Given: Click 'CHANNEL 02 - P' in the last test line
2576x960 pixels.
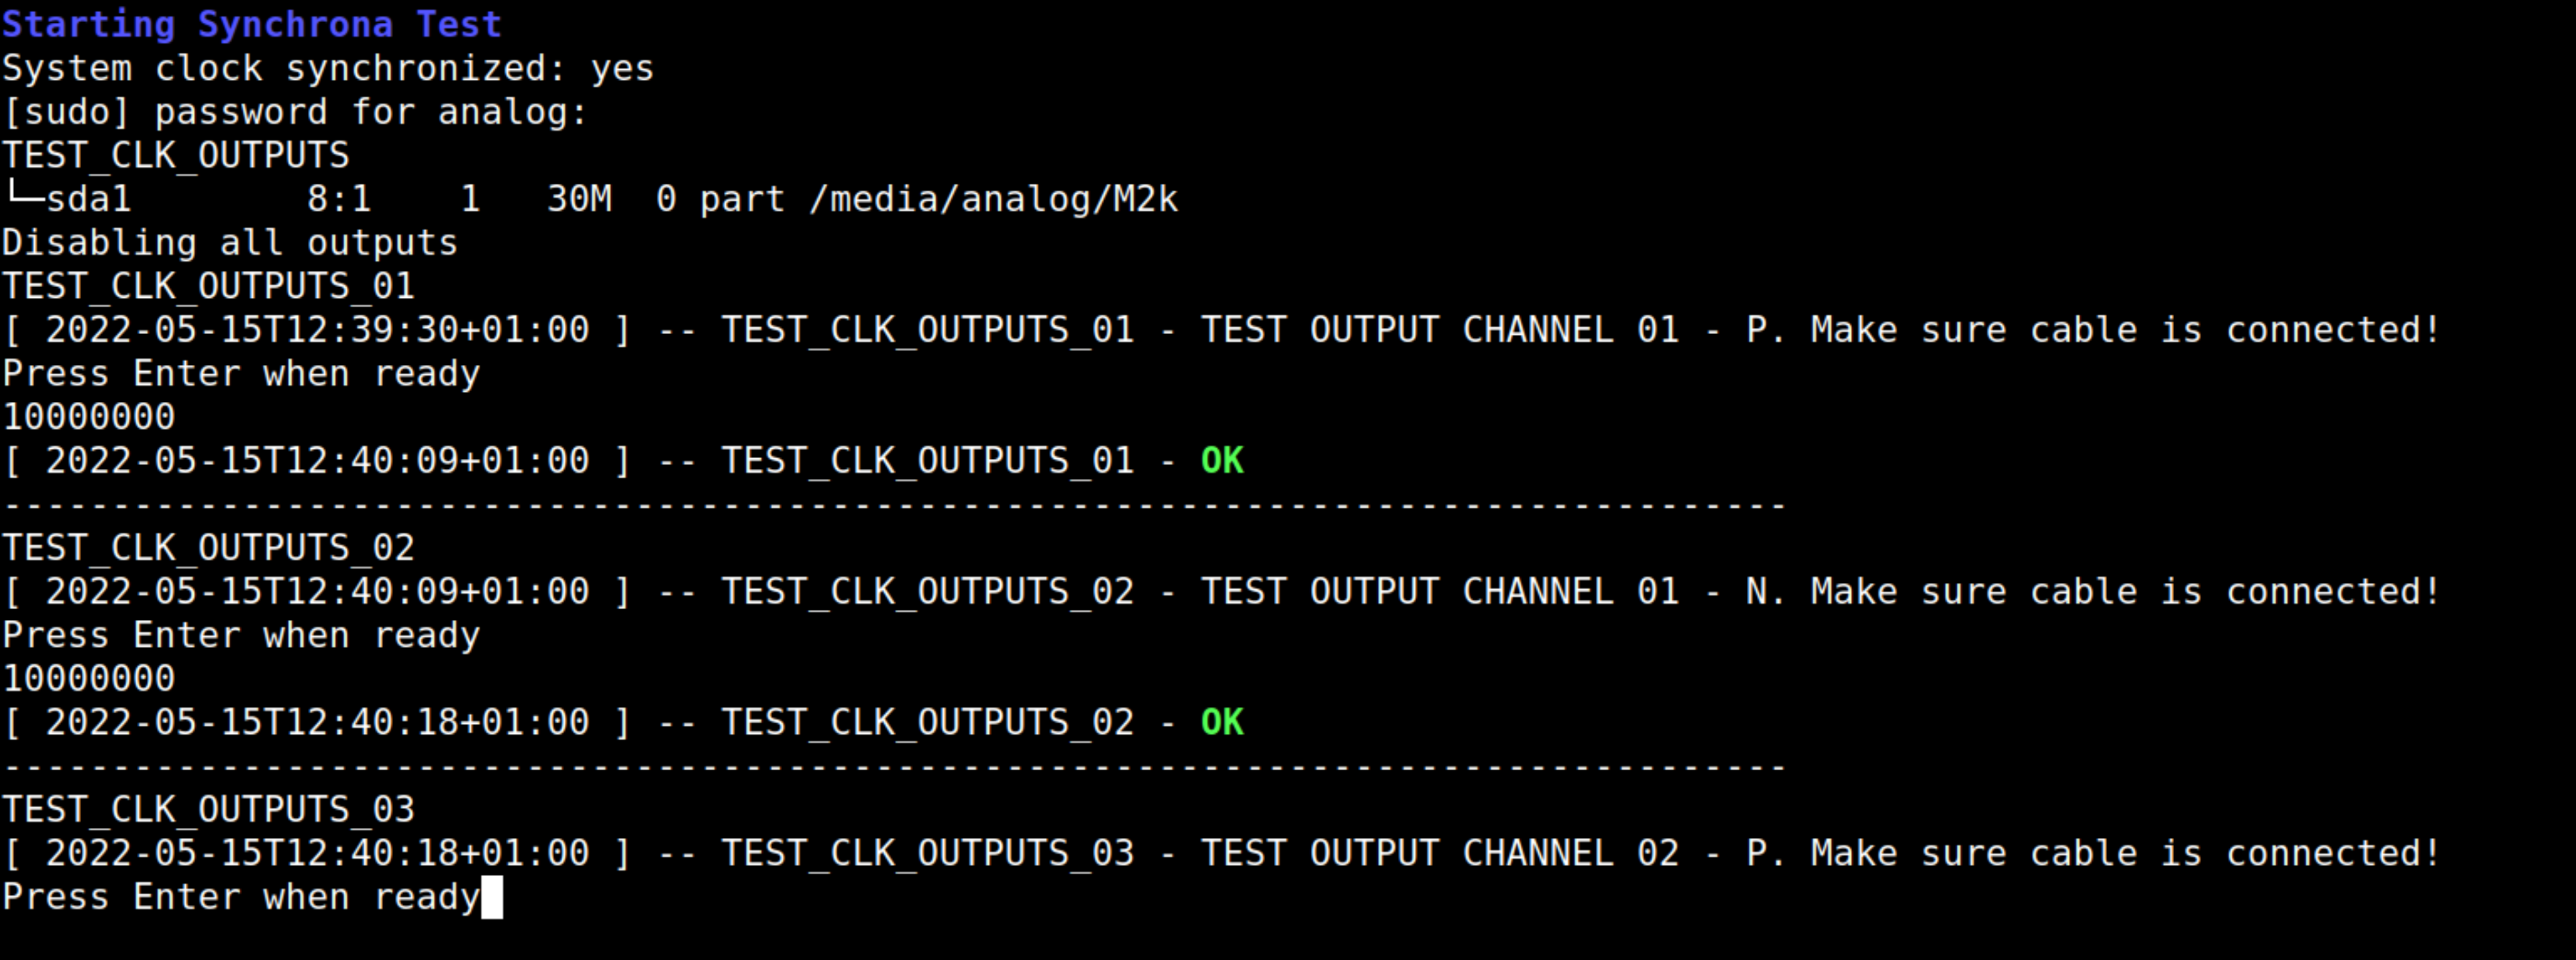Looking at the screenshot, I should pos(1615,853).
